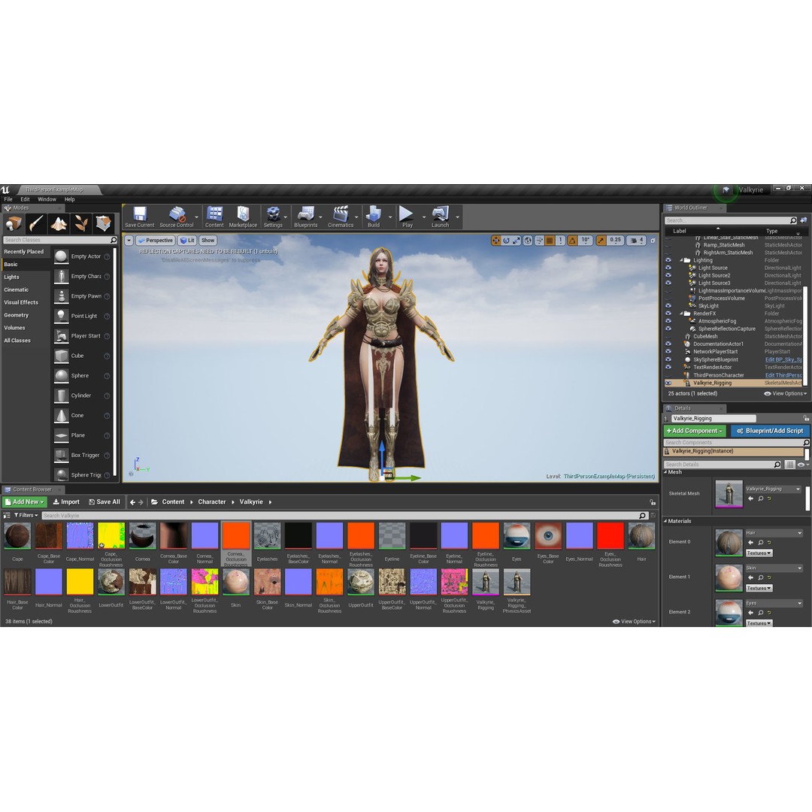This screenshot has width=812, height=812.
Task: Open the Hair material dropdown
Action: [774, 533]
